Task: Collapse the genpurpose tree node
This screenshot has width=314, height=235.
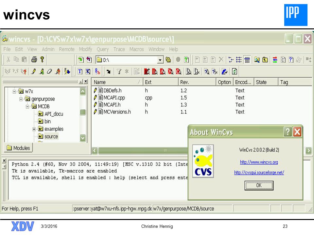Action: tap(21, 99)
